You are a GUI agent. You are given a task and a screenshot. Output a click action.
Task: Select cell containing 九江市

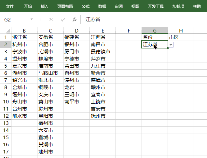click(x=103, y=66)
